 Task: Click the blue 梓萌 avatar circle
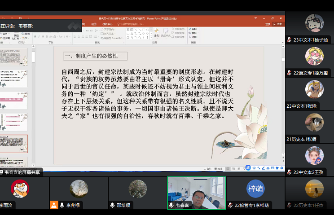[255, 189]
